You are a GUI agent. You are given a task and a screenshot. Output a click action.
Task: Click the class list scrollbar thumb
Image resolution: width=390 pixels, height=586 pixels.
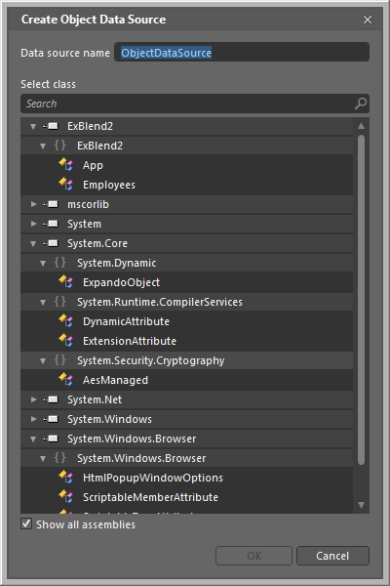[x=361, y=300]
